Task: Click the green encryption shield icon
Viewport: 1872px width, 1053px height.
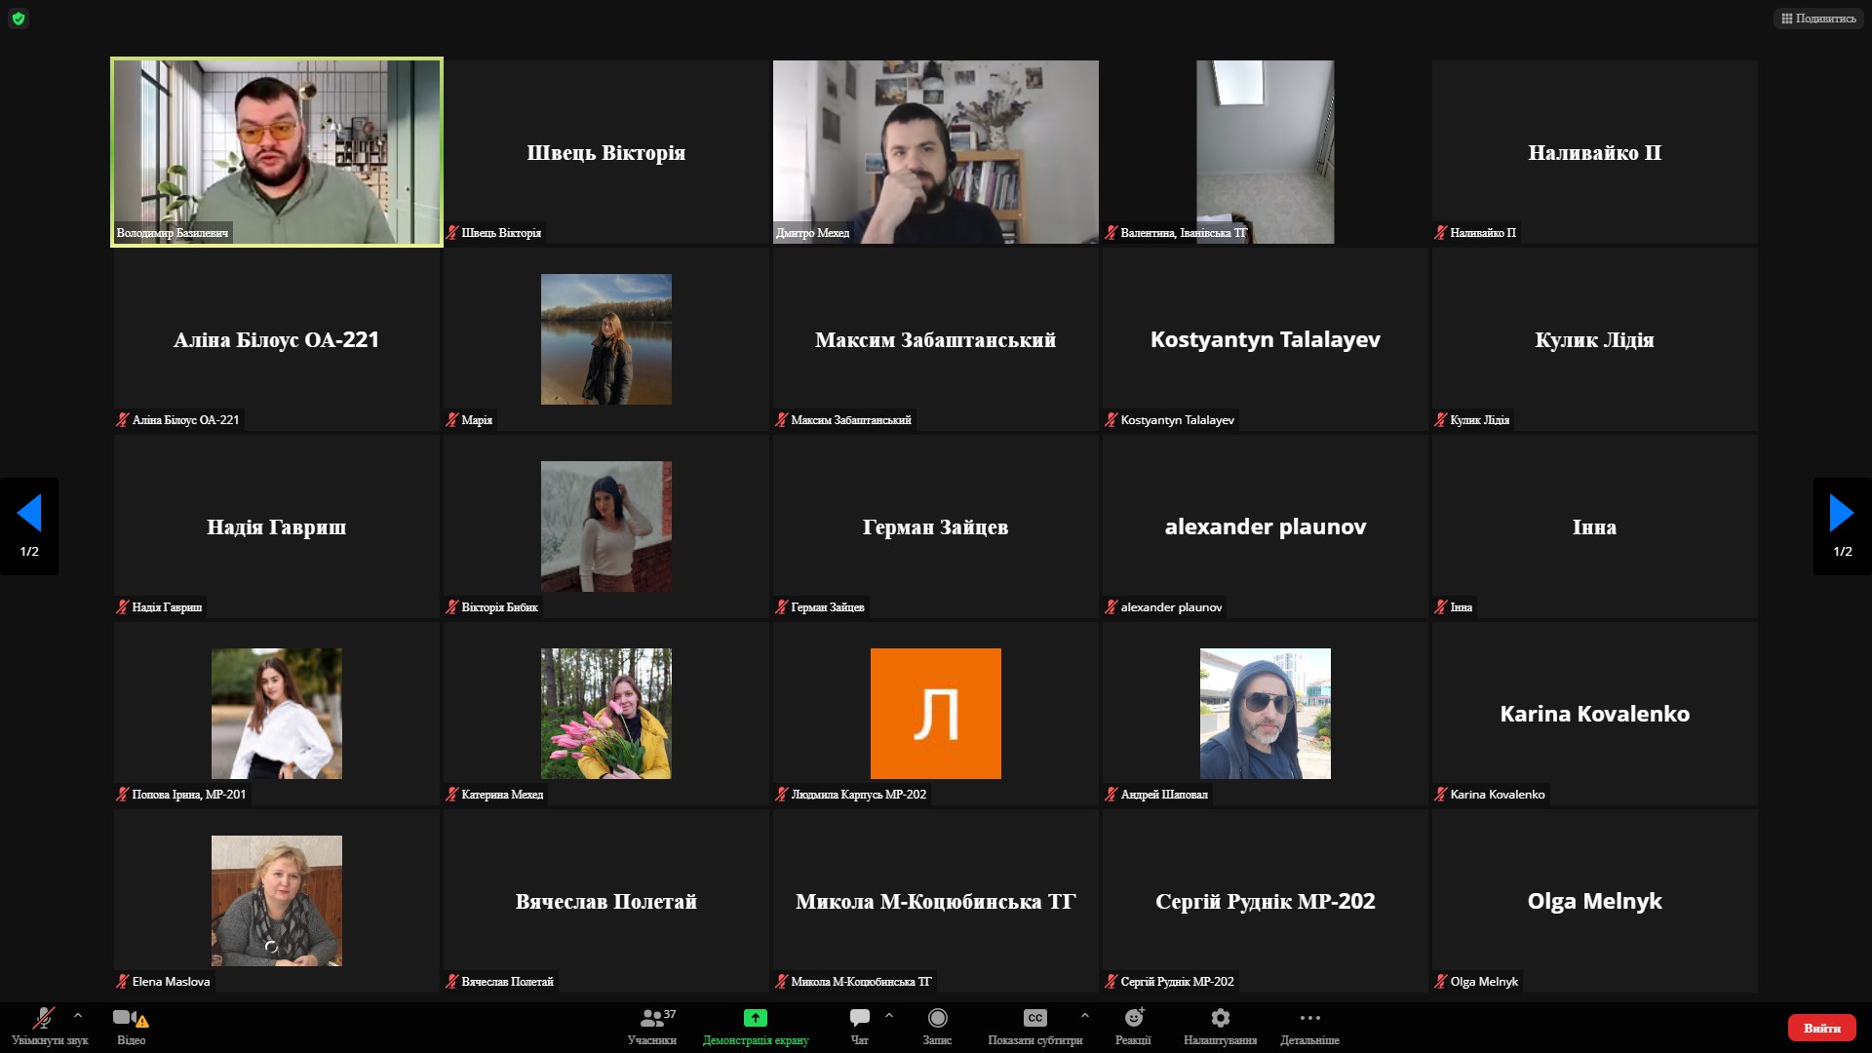Action: coord(19,19)
